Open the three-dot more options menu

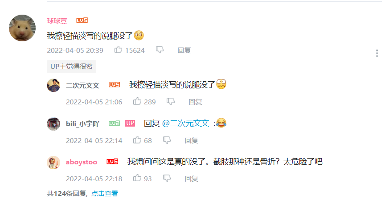[377, 53]
